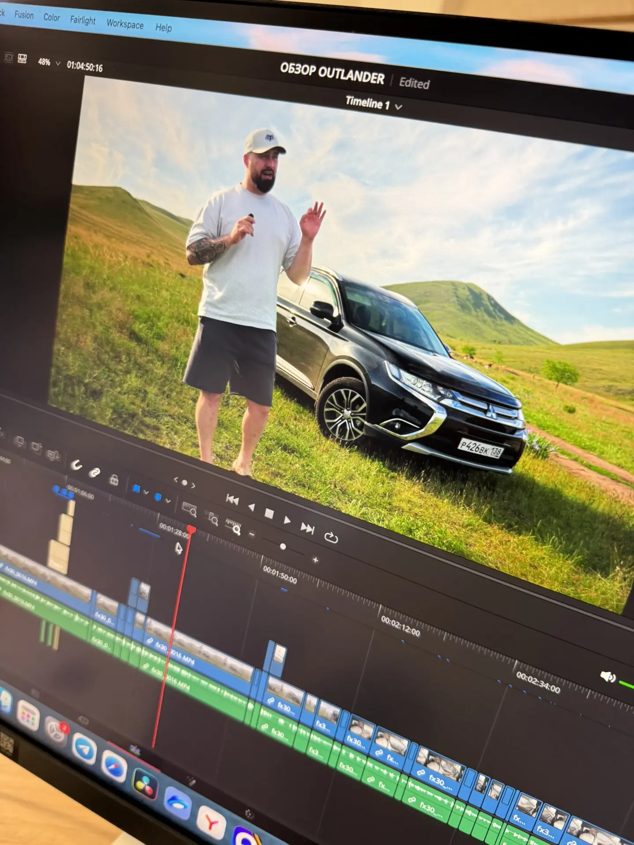Click the overwrite clip edit icon
This screenshot has height=845, width=634.
(x=36, y=448)
